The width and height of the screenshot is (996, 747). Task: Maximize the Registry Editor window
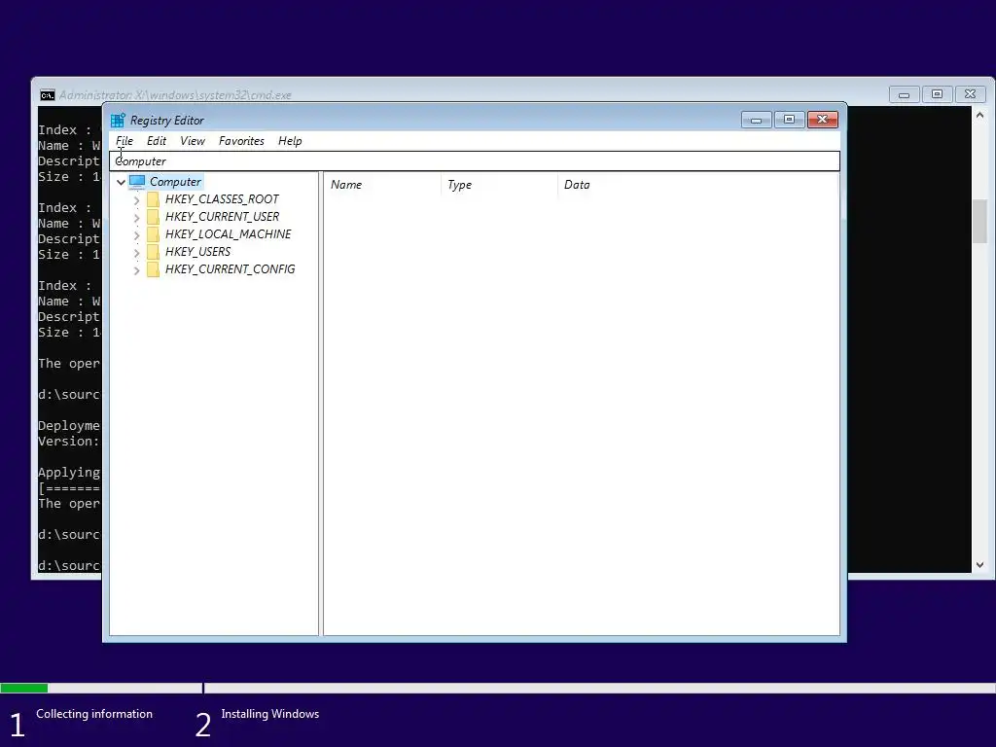coord(789,120)
